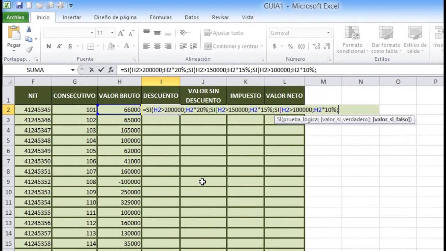Cancel formula entry with the X button
The width and height of the screenshot is (446, 251).
(x=92, y=70)
